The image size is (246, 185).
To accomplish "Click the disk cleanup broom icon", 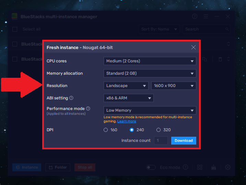I will pyautogui.click(x=214, y=167).
